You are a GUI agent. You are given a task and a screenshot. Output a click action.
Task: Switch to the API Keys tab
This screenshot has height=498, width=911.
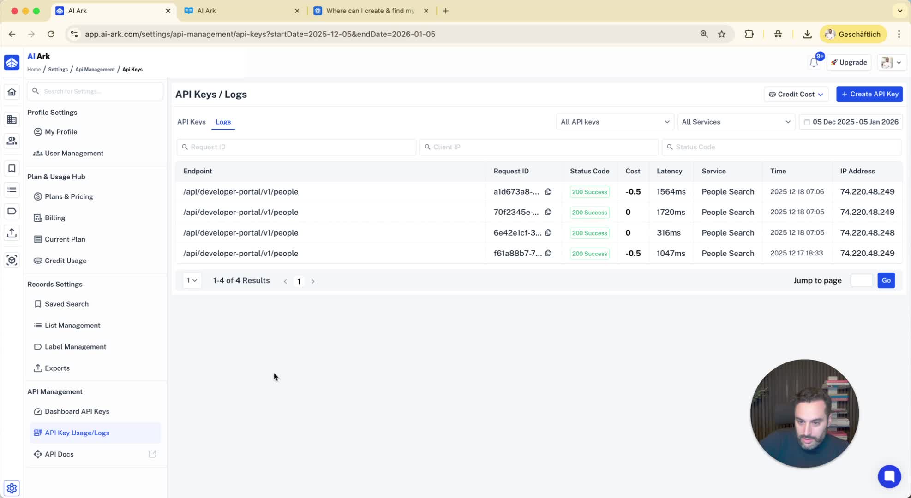click(x=191, y=122)
